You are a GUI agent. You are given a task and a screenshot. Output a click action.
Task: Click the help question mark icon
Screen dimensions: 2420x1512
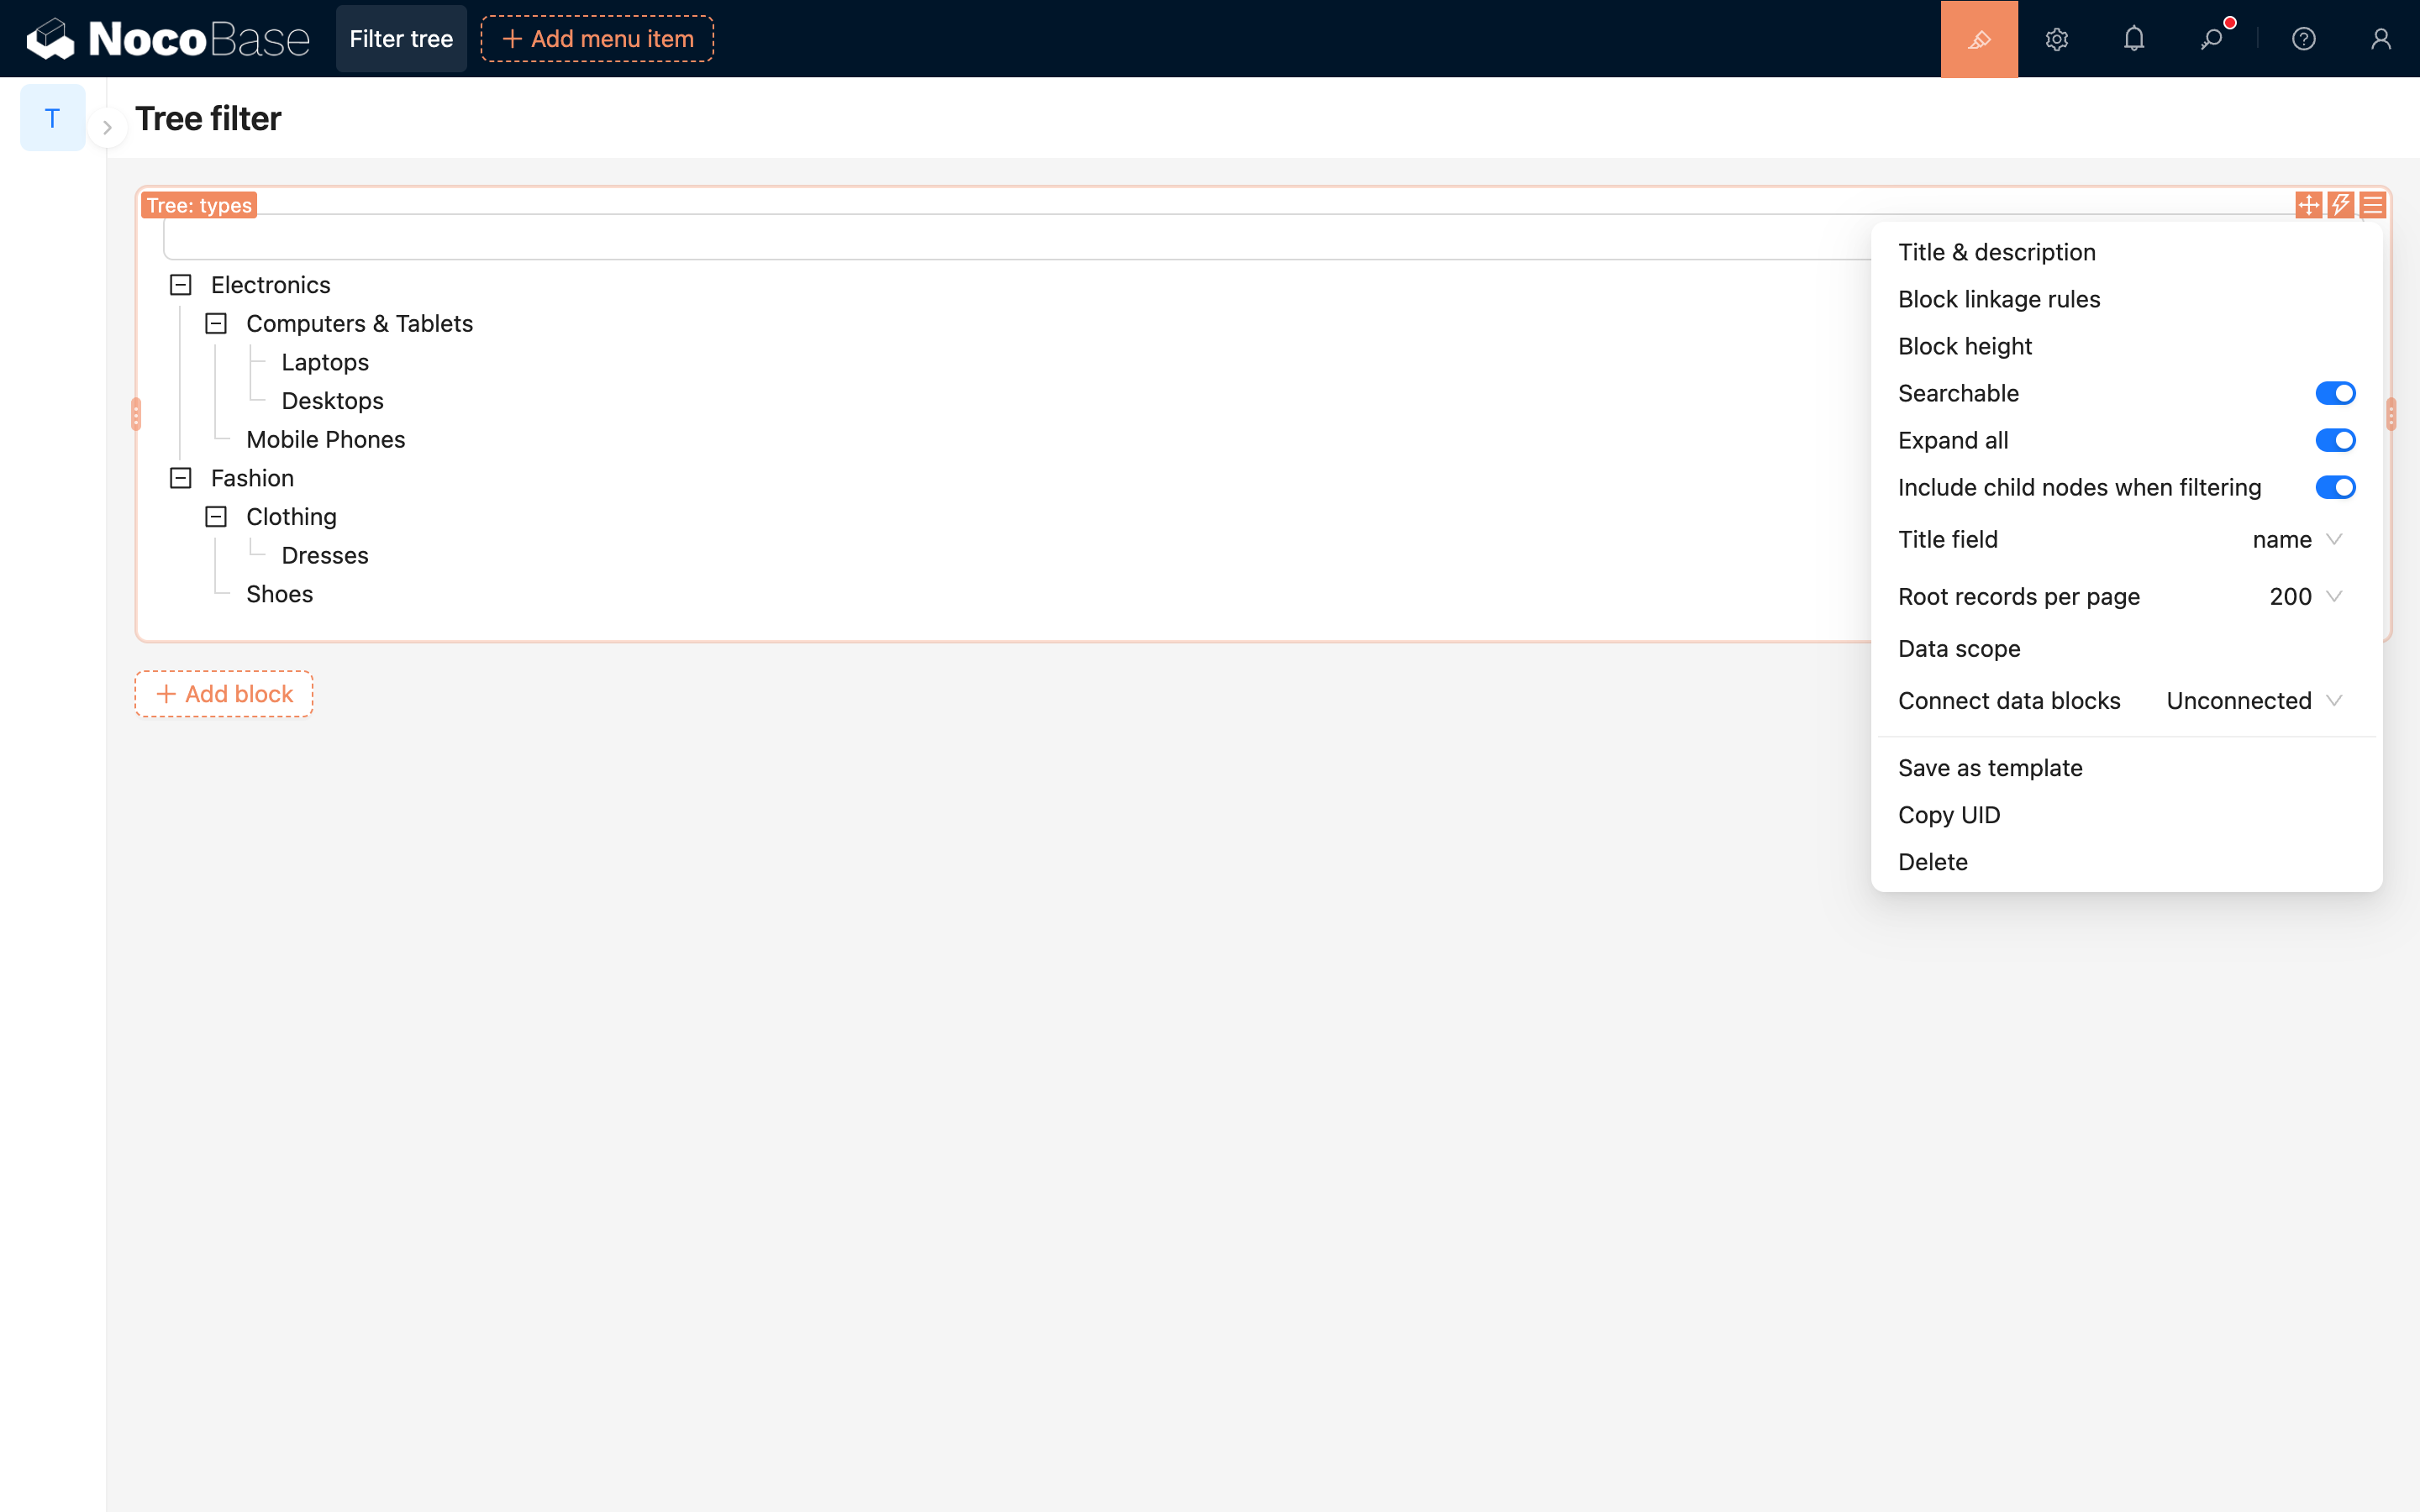pyautogui.click(x=2303, y=39)
